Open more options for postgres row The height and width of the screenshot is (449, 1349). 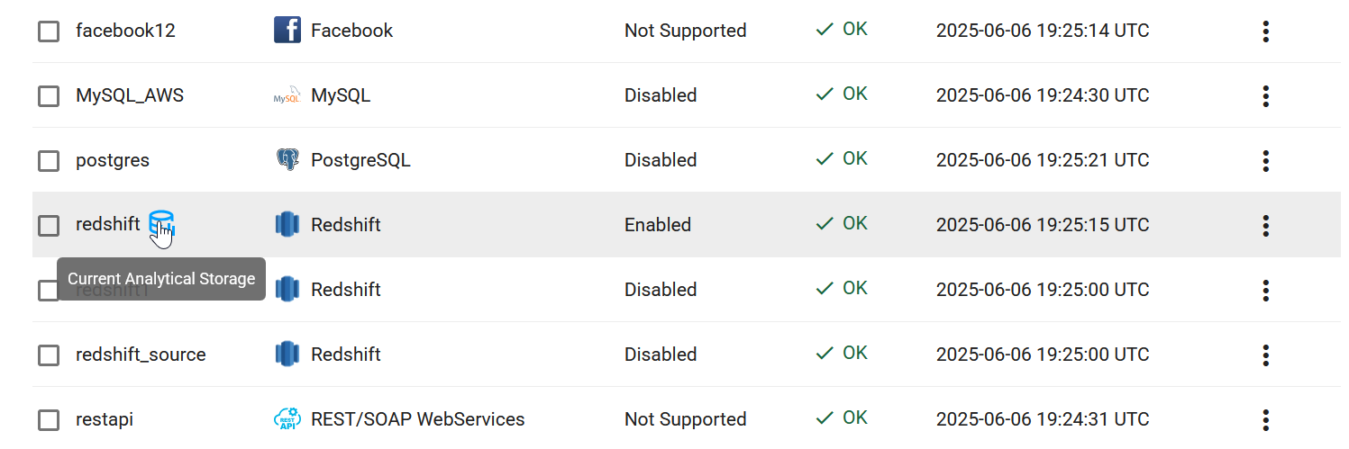[1266, 161]
